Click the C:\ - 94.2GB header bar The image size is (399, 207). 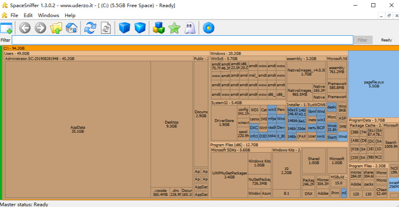(201, 48)
